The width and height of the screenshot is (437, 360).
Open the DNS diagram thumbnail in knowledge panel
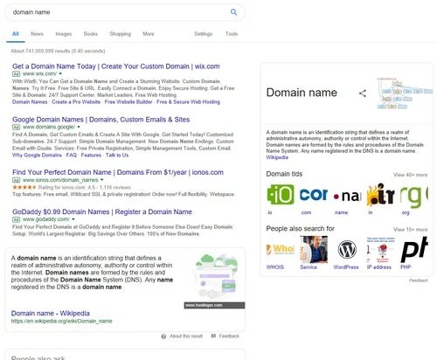pyautogui.click(x=405, y=93)
